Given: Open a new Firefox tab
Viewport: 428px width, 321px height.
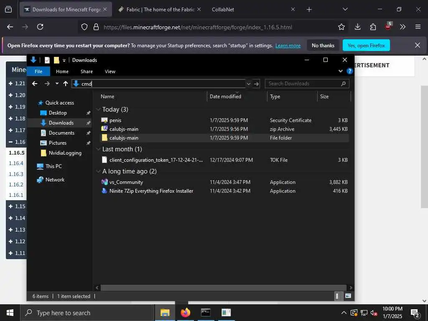Looking at the screenshot, I should tap(309, 10).
